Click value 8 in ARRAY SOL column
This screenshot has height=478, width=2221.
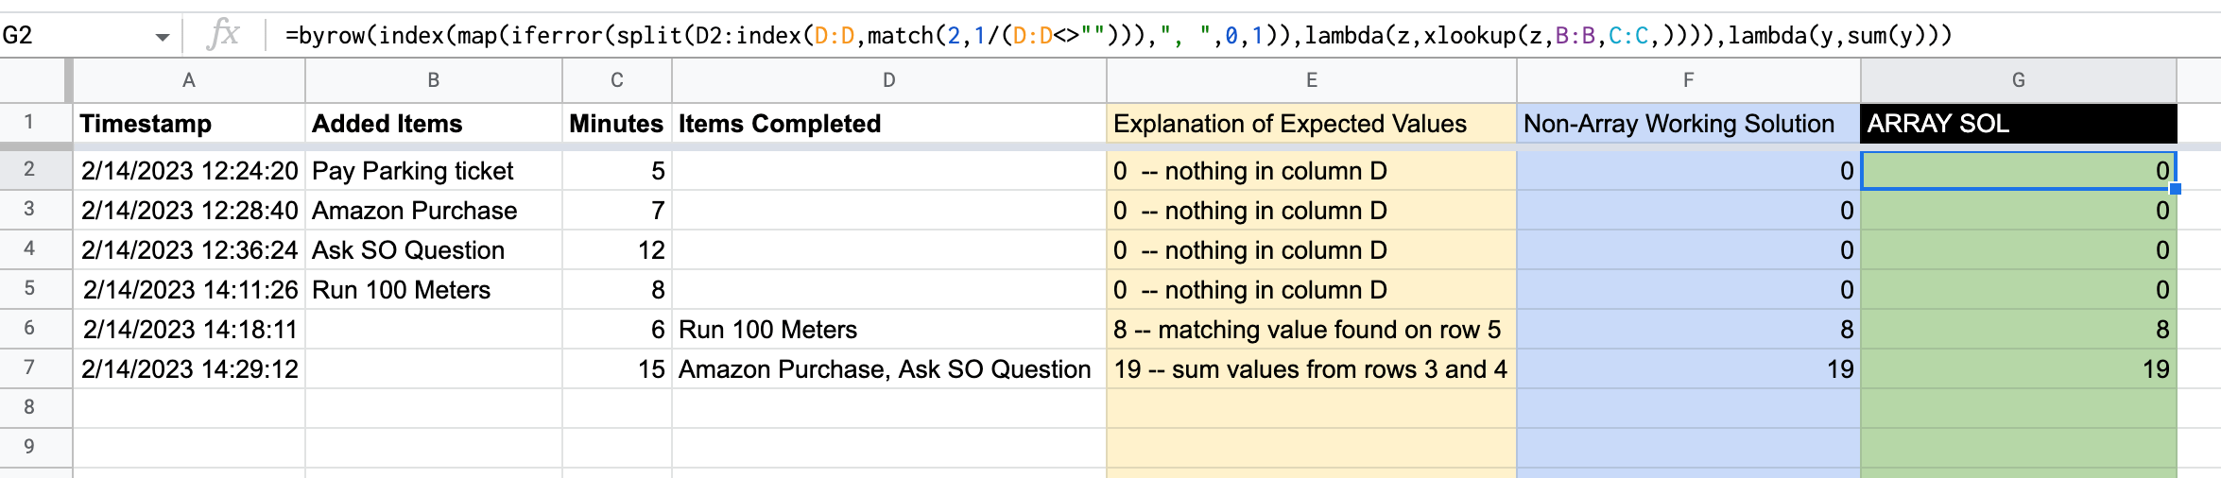2019,330
